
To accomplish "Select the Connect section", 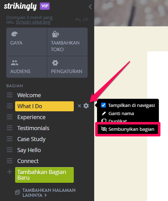I will click(28, 161).
